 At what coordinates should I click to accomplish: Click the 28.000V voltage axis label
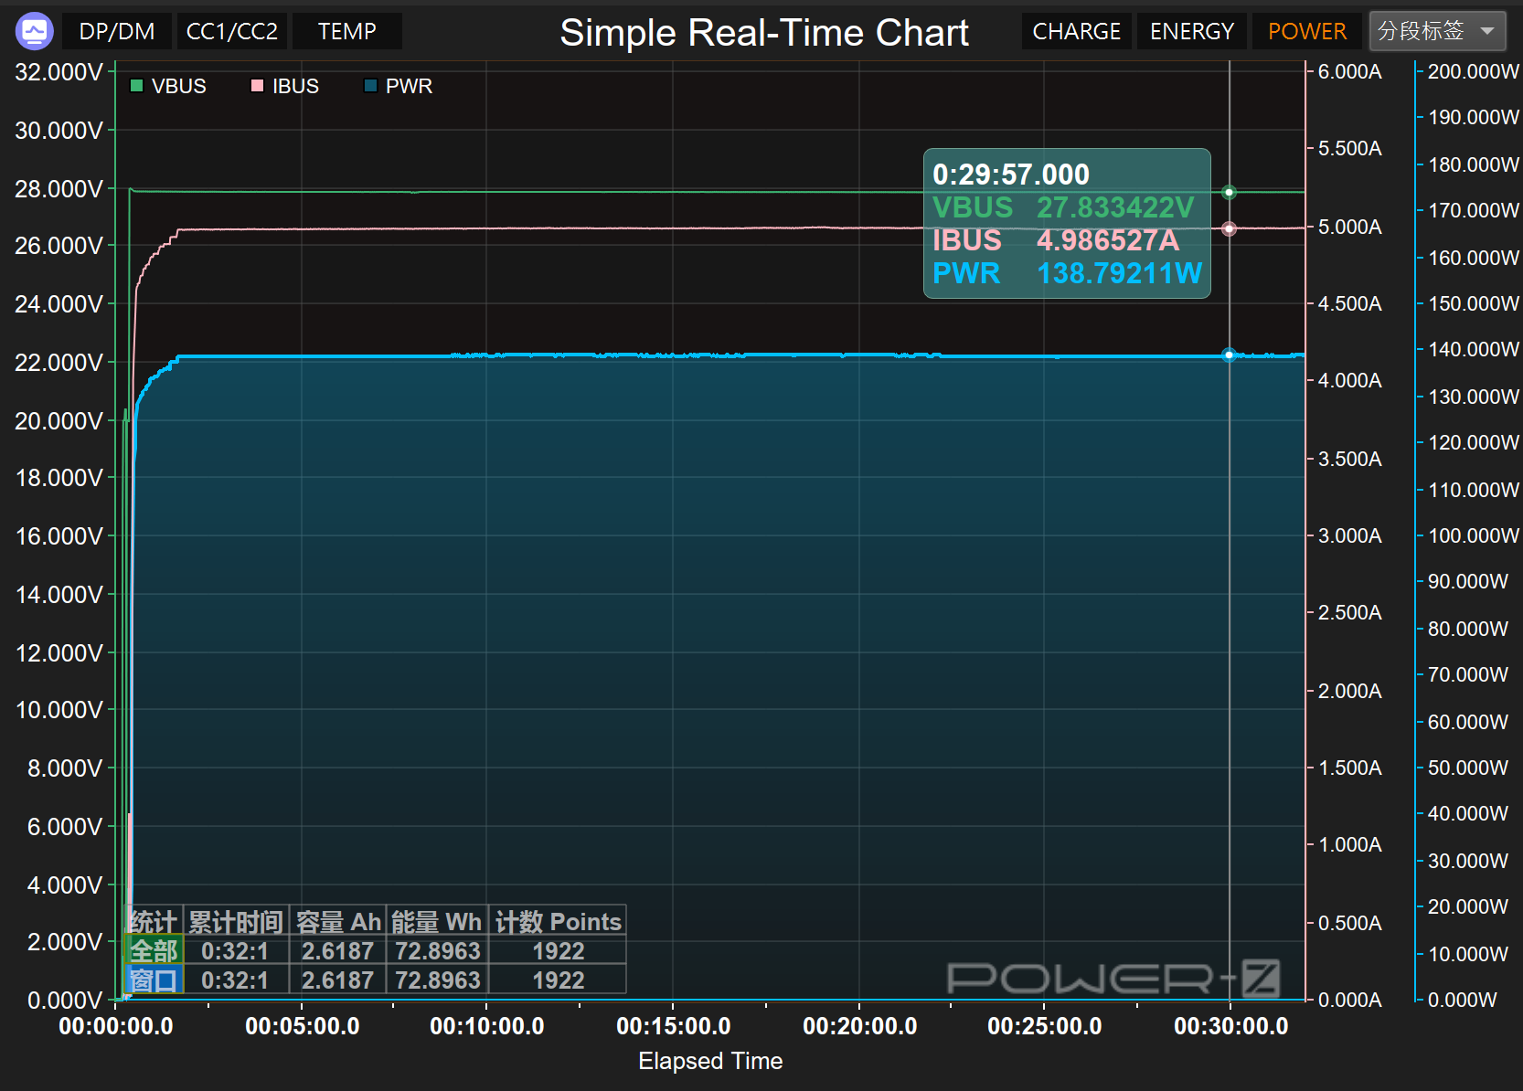59,189
